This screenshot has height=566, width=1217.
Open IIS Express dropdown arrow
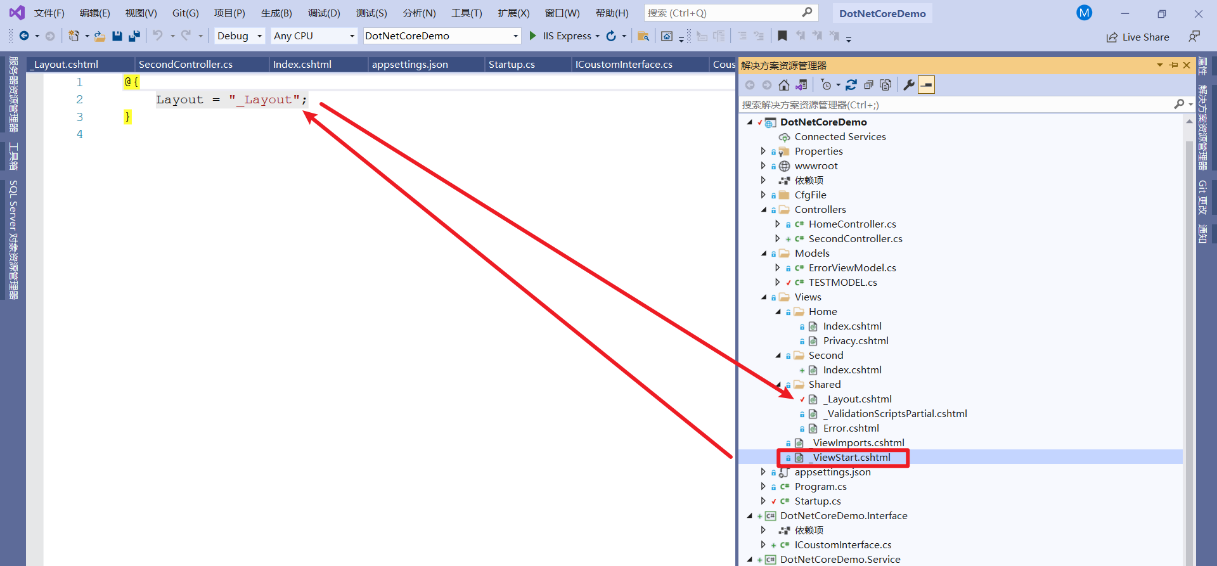597,36
